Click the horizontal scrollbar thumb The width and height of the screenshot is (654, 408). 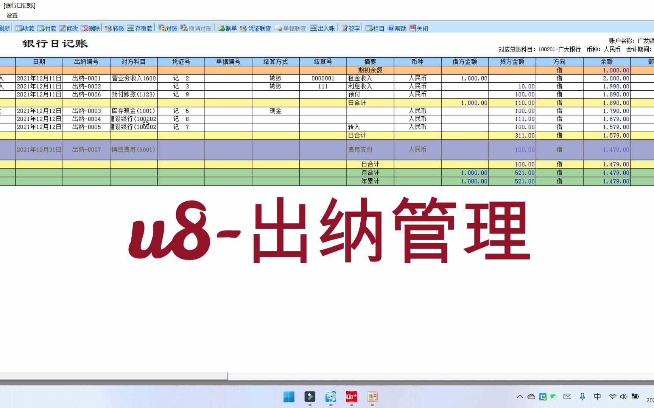coord(114,376)
